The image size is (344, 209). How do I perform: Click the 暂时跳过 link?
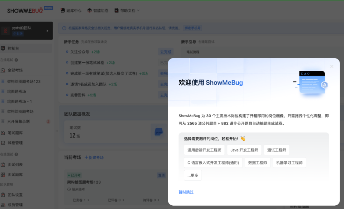coord(186,192)
